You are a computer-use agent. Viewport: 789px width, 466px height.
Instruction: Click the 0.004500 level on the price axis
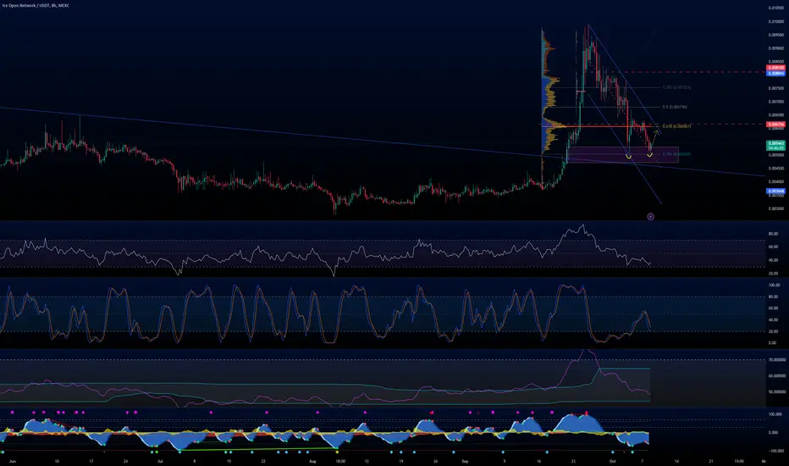click(776, 169)
